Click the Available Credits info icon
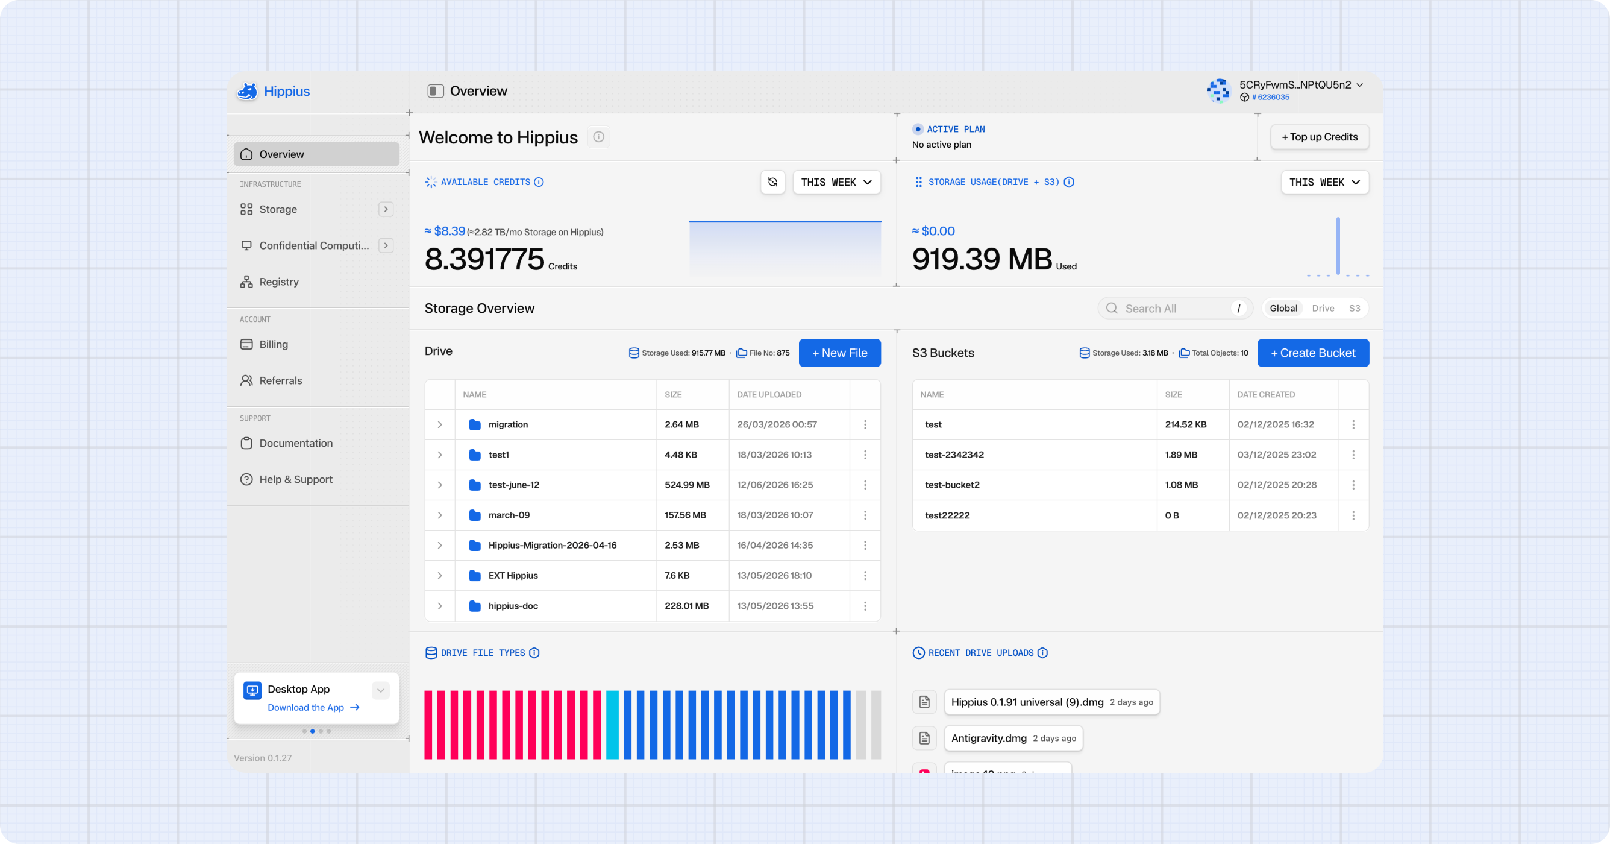 [539, 182]
